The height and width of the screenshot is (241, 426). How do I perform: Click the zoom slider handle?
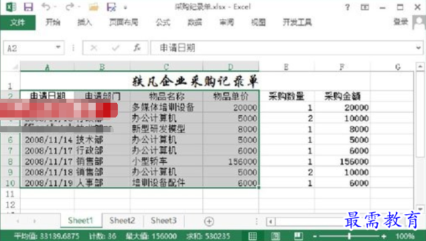click(x=350, y=236)
